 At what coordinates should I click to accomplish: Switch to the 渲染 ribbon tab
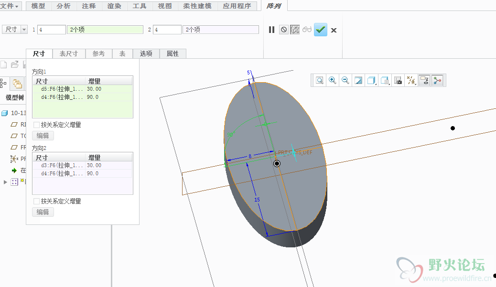[114, 6]
